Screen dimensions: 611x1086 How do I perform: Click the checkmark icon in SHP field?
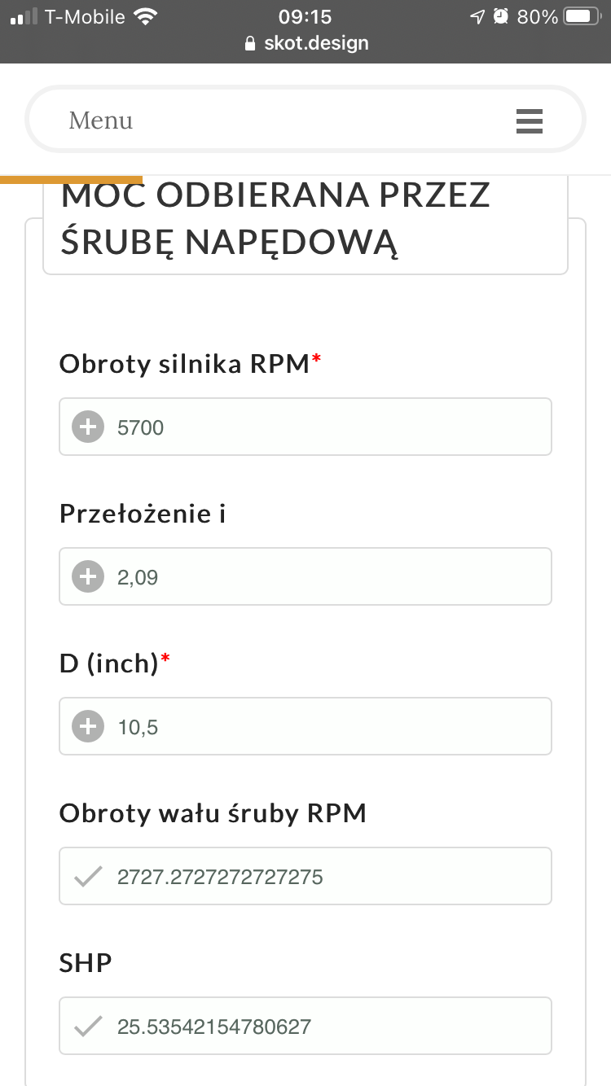pyautogui.click(x=88, y=1026)
